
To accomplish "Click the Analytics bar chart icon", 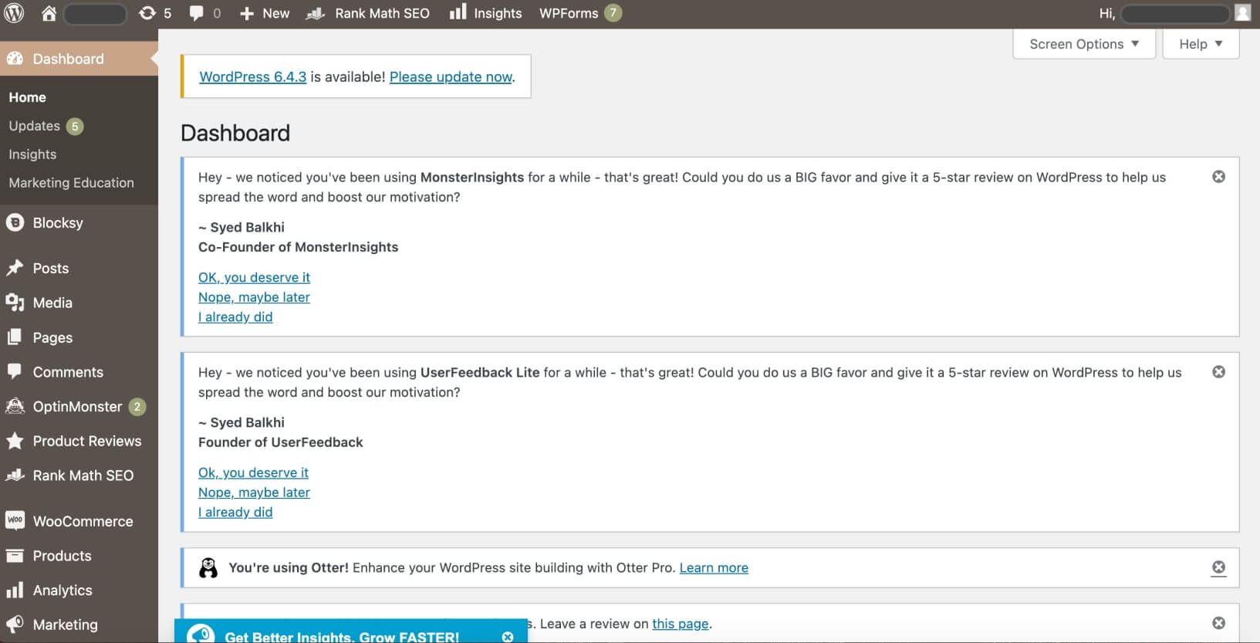I will point(15,591).
